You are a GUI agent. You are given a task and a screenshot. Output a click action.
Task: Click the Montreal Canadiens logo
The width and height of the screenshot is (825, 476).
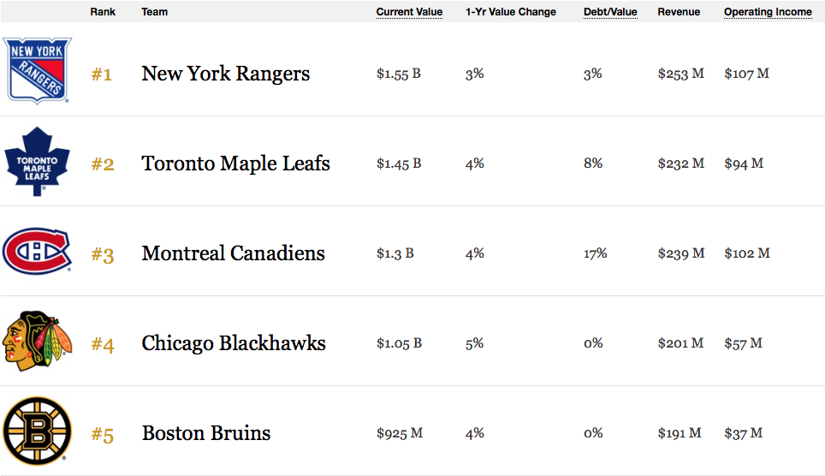[x=37, y=251]
